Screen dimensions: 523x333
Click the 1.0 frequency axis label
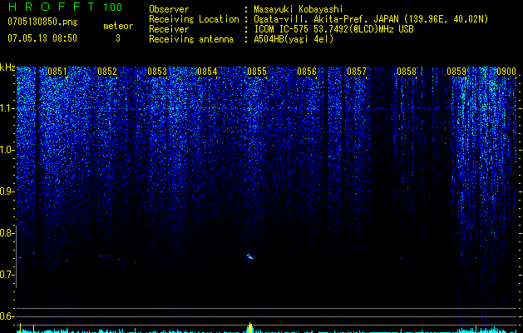[x=7, y=150]
